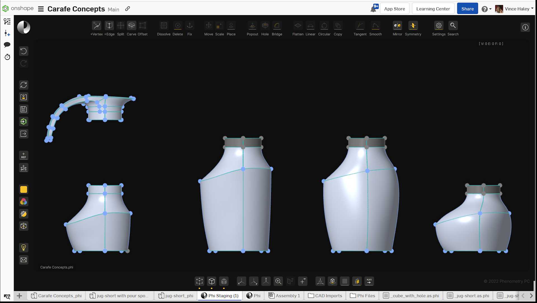Open the Learning Center
Screen dimensions: 537x303
tap(433, 8)
